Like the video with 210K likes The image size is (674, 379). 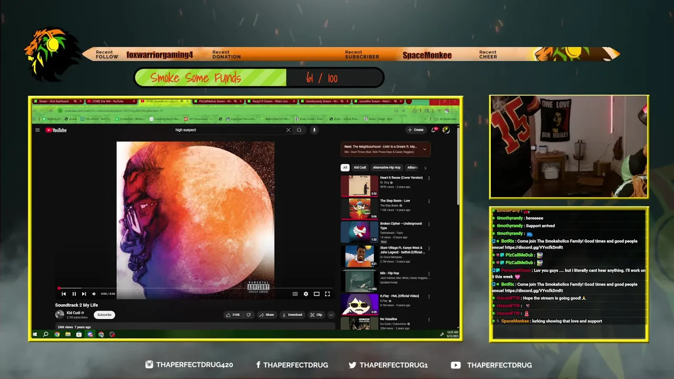point(233,315)
